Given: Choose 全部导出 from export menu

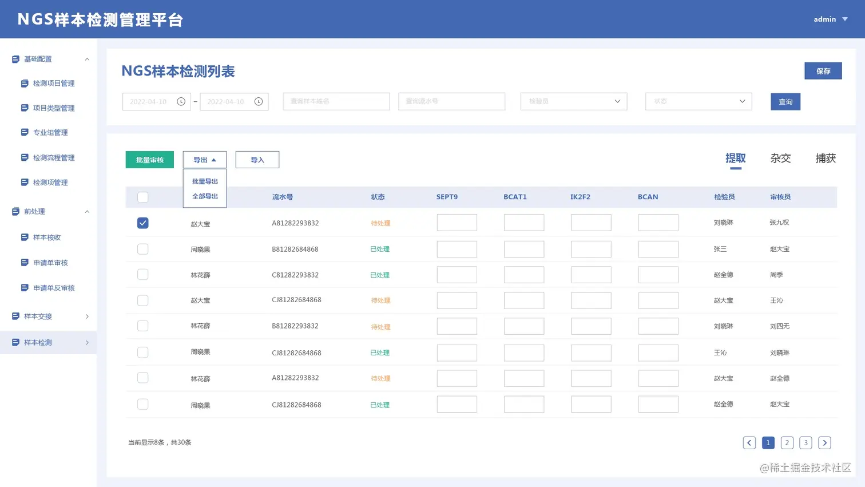Looking at the screenshot, I should point(205,196).
